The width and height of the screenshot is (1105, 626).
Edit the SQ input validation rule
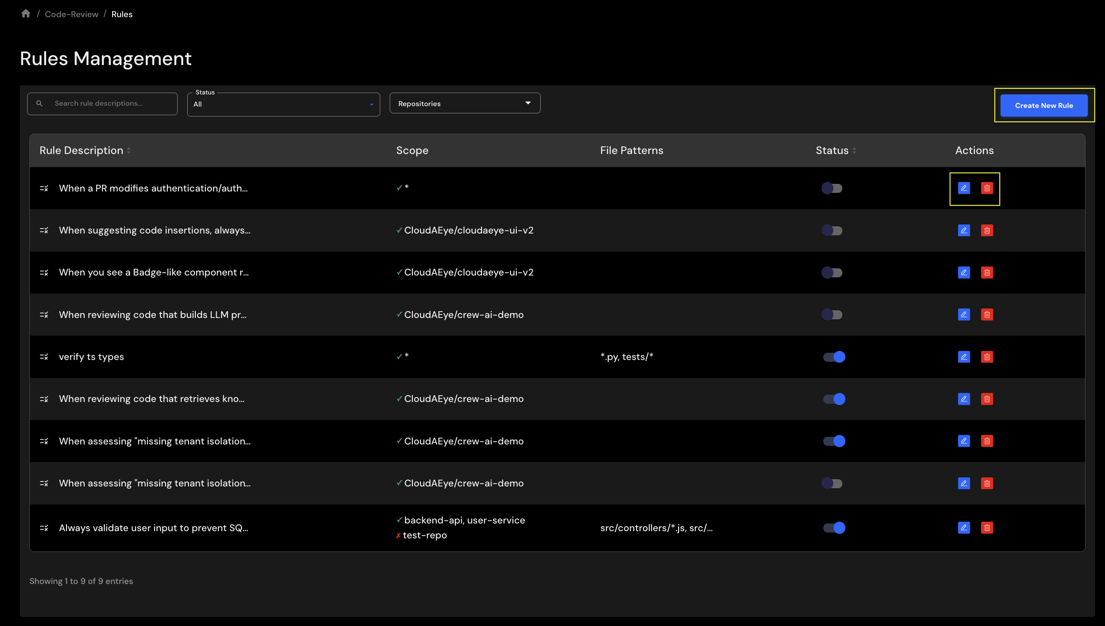(963, 528)
